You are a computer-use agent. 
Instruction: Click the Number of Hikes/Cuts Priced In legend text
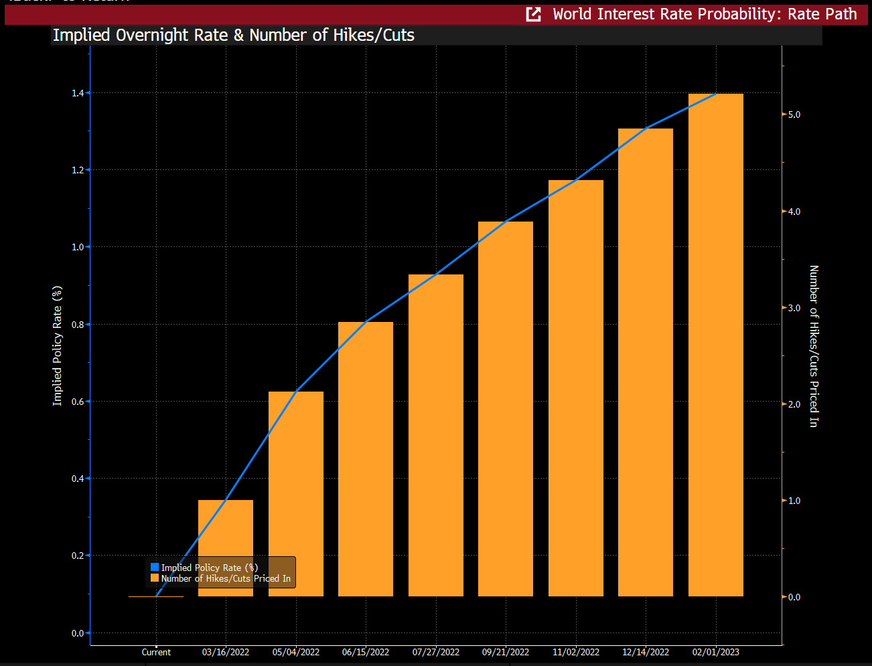pos(226,578)
